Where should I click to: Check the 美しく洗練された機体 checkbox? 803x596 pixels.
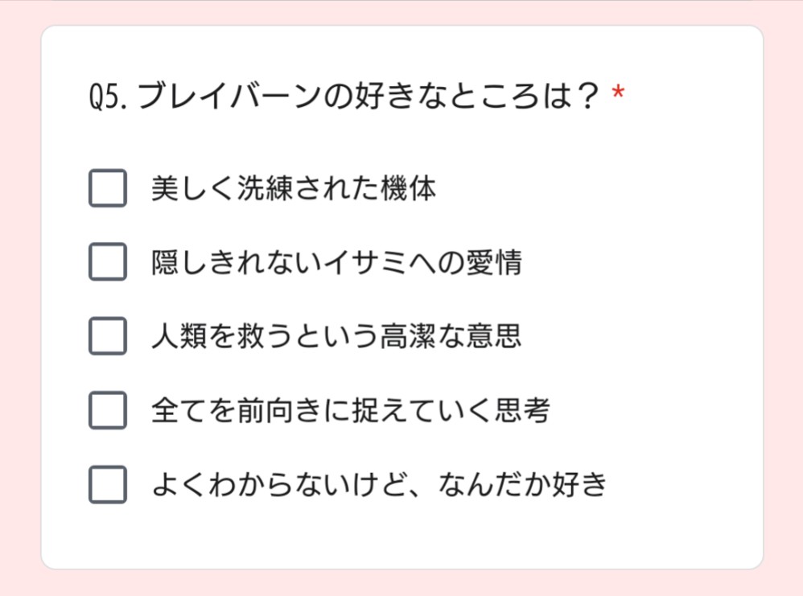click(107, 188)
